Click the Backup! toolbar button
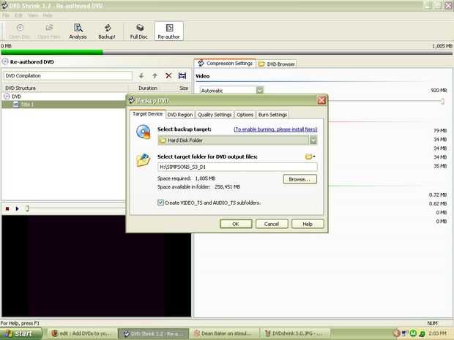The width and height of the screenshot is (454, 340). pos(107,31)
